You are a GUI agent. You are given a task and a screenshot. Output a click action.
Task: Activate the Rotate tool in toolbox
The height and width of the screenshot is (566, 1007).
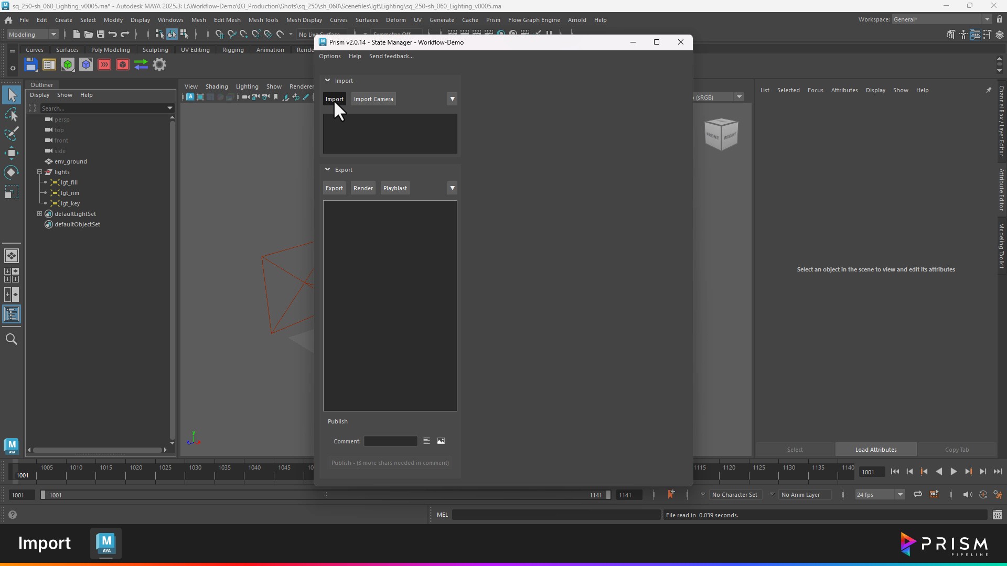12,173
